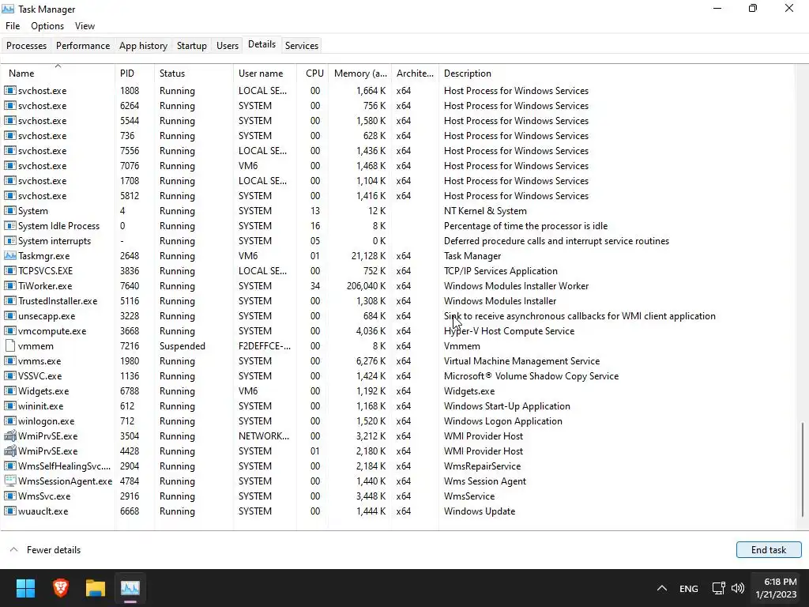Click the WmsSessionAgent.exe process icon
Image resolution: width=809 pixels, height=607 pixels.
coord(9,481)
